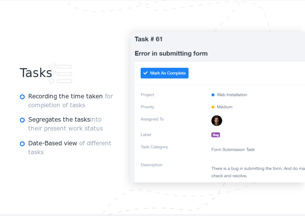
Task: Open the assigned user's avatar
Action: (x=217, y=121)
